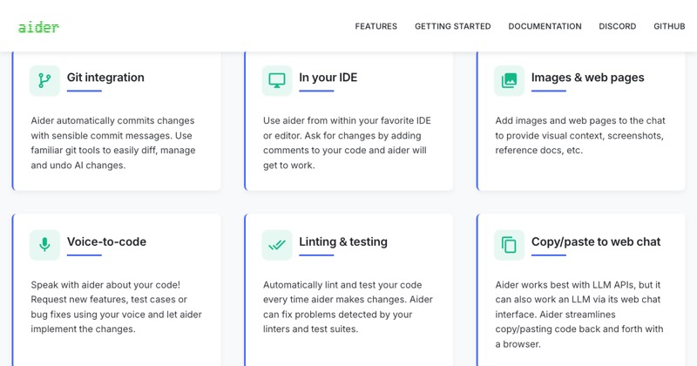Click text 'Use aider from within your favorite IDE'
The width and height of the screenshot is (697, 366).
(x=347, y=120)
